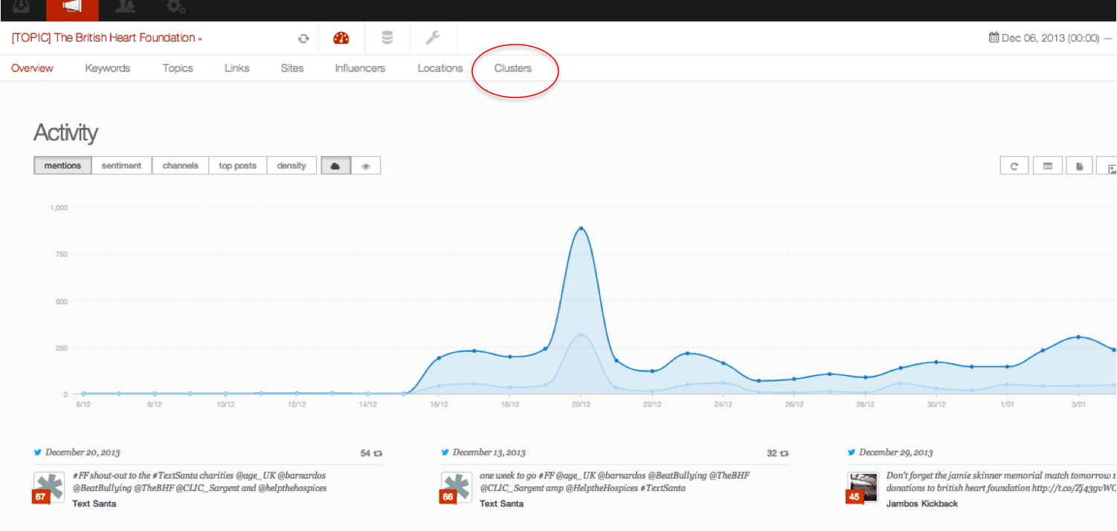Screen dimensions: 1117x531
Task: Click the 20/12 peak point on the chart
Action: tap(581, 228)
